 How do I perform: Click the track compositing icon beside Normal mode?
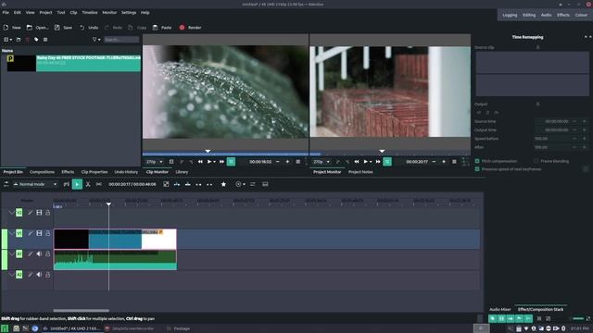click(6, 184)
